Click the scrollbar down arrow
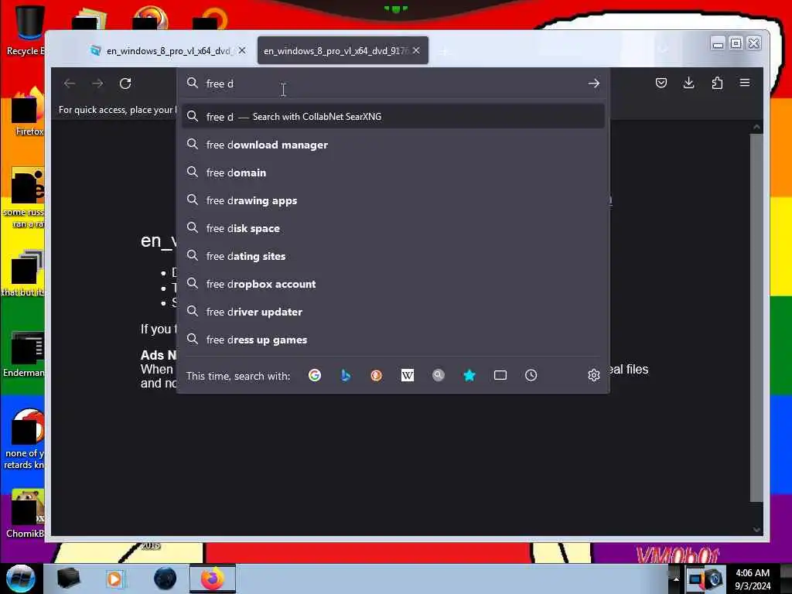This screenshot has width=792, height=594. pos(756,529)
